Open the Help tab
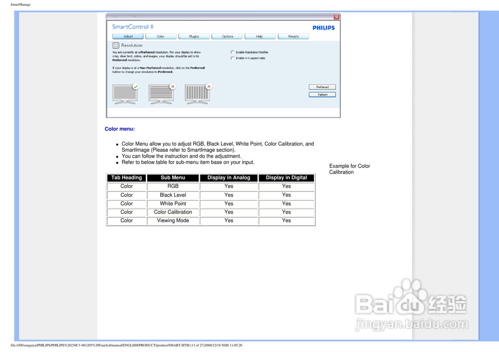The height and width of the screenshot is (352, 499). [x=260, y=37]
